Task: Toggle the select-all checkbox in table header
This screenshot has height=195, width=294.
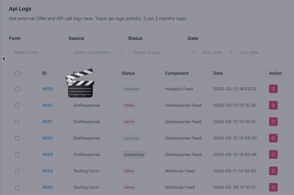Action: 17,73
